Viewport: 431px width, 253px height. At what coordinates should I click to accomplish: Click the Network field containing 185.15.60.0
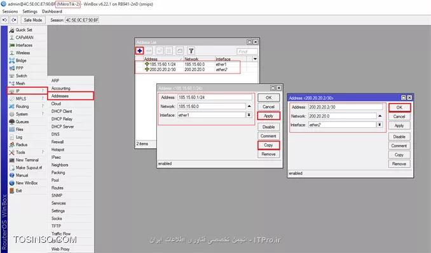click(212, 106)
